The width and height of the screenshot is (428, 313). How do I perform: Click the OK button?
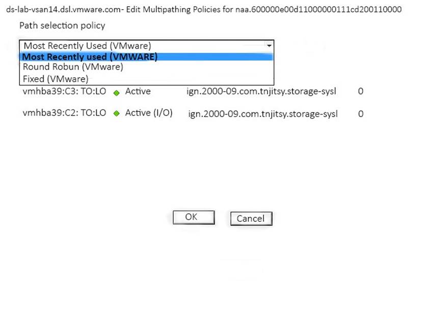coord(194,217)
